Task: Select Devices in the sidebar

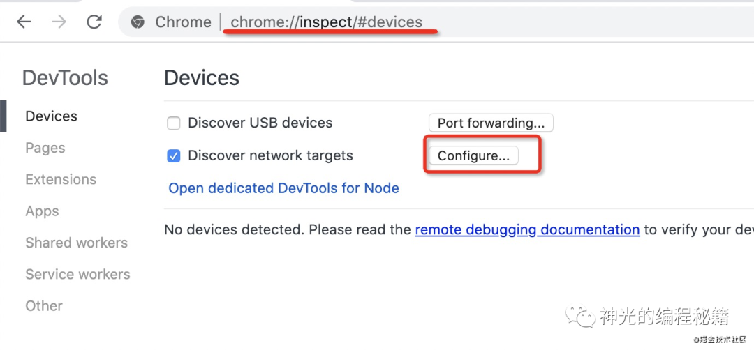Action: [x=51, y=116]
